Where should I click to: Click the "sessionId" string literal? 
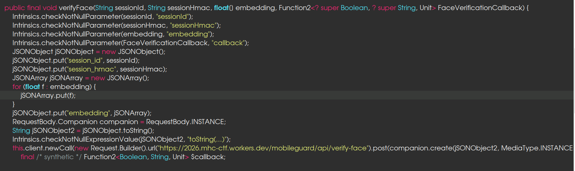point(173,17)
